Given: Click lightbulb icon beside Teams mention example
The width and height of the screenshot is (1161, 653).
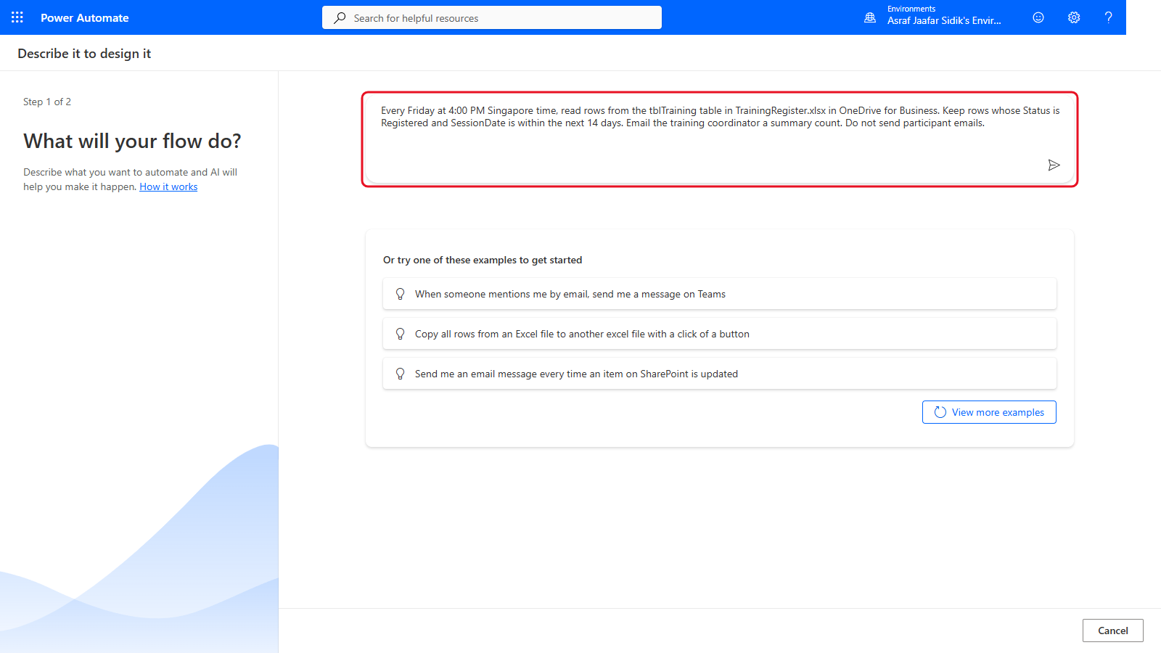Looking at the screenshot, I should pos(400,294).
